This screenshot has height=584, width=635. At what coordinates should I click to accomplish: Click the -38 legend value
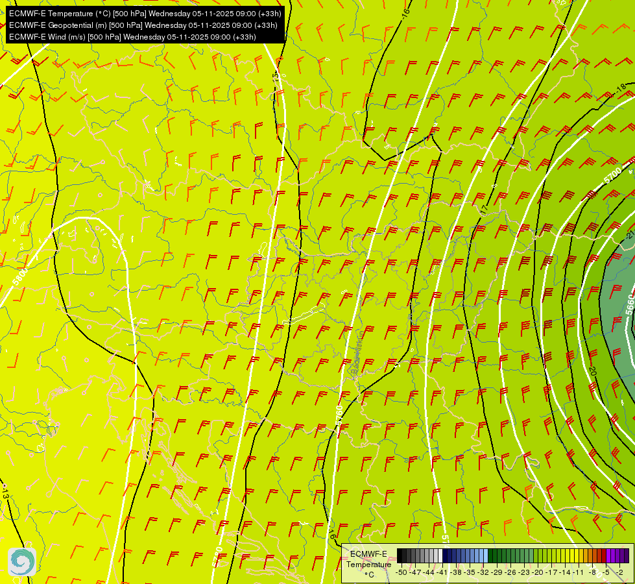click(456, 572)
